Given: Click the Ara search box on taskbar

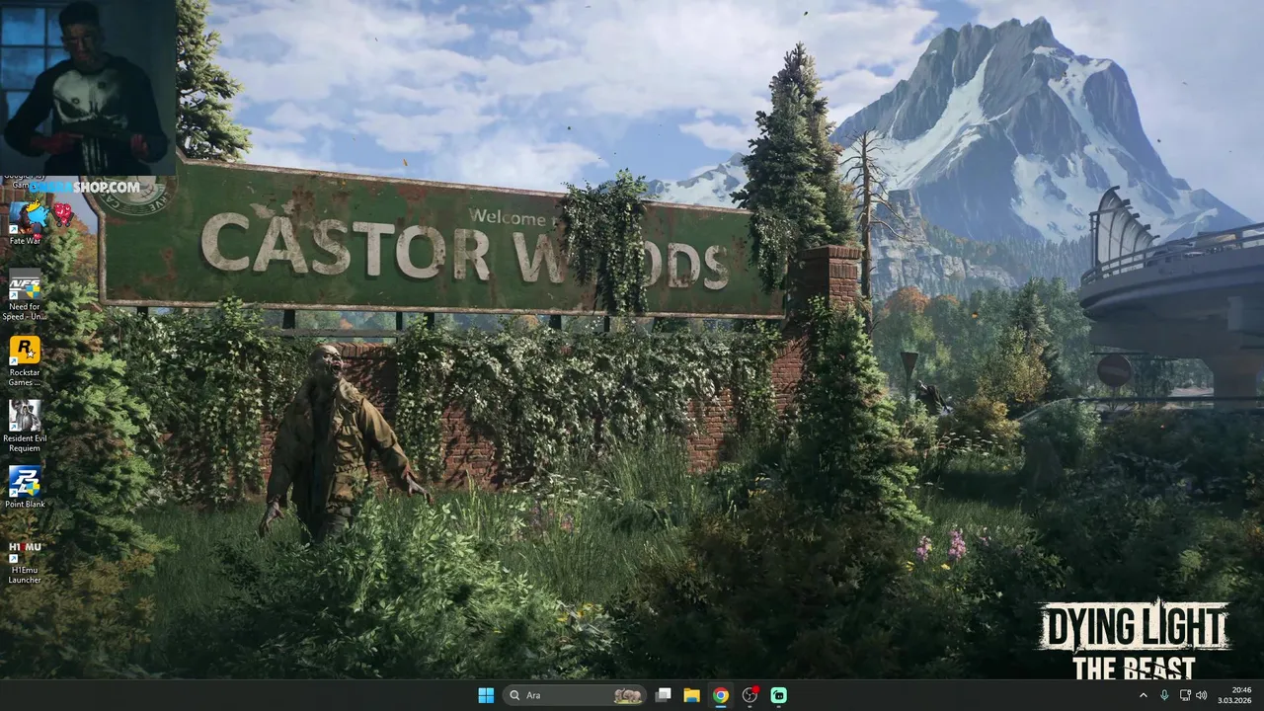Looking at the screenshot, I should tap(575, 695).
